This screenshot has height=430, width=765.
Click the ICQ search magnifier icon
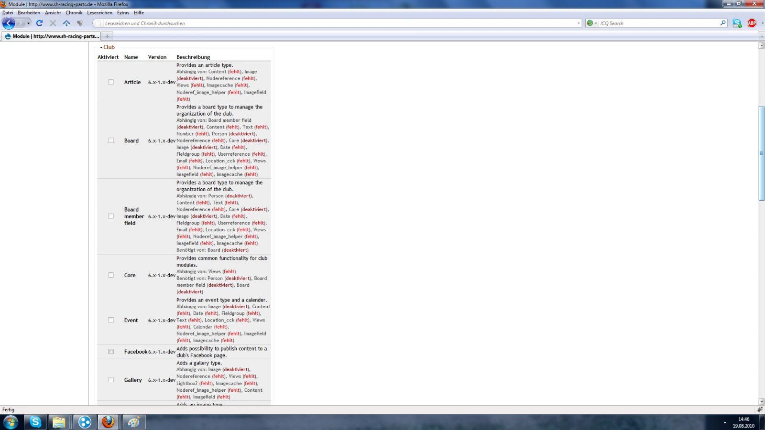[723, 23]
